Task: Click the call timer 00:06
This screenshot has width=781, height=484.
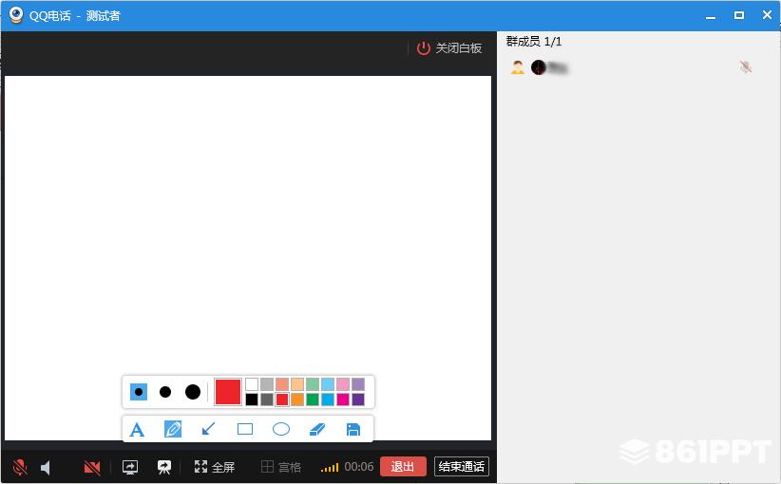Action: coord(358,467)
